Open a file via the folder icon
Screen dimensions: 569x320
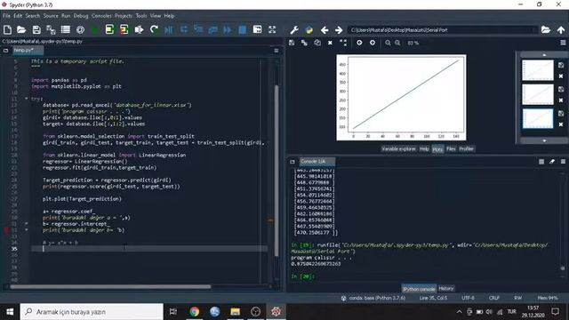21,29
